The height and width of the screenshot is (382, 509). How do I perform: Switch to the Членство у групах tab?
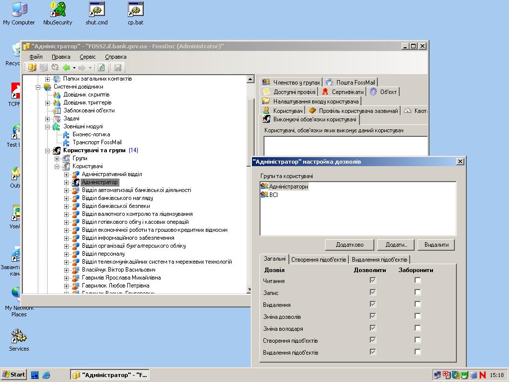[x=291, y=82]
